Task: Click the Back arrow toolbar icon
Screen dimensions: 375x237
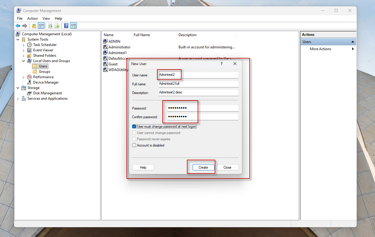Action: [18, 26]
